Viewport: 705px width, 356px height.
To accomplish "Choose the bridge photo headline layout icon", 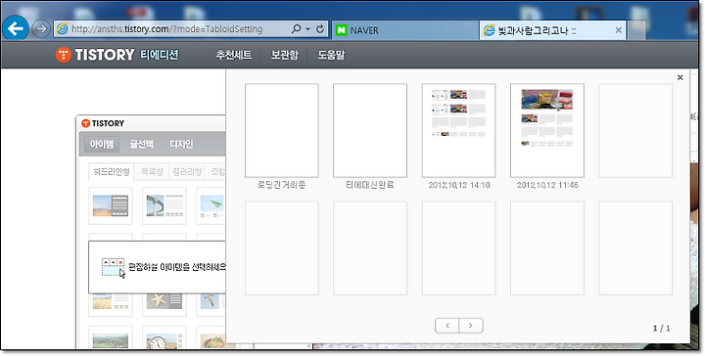I will point(164,206).
